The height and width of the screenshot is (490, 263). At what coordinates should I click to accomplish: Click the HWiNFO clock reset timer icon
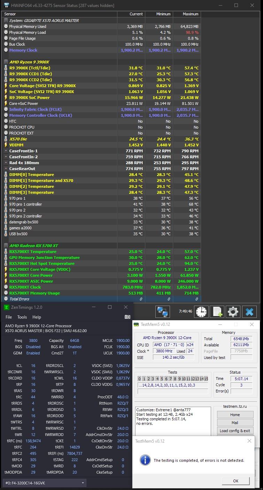click(201, 312)
